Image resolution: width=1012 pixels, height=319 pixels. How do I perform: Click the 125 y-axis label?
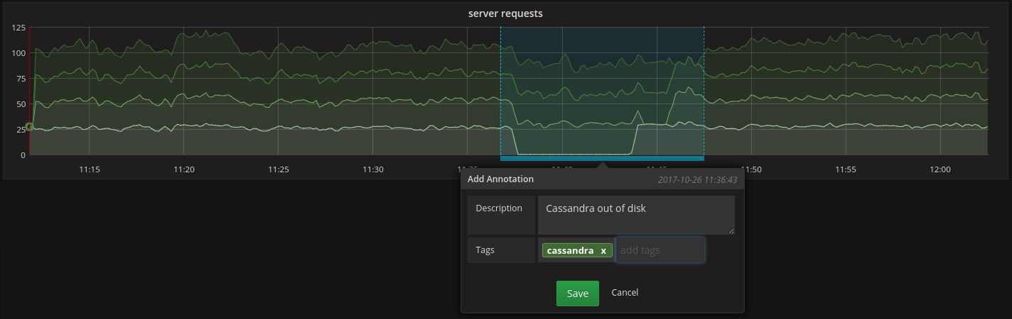coord(18,28)
